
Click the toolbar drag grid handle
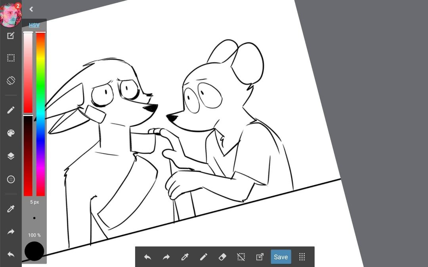(302, 257)
